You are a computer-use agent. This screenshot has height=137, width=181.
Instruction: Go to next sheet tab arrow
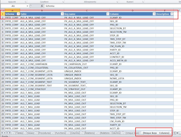point(7,133)
